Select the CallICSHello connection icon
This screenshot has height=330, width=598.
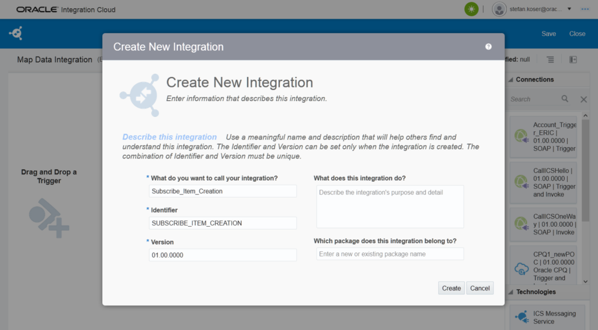521,182
